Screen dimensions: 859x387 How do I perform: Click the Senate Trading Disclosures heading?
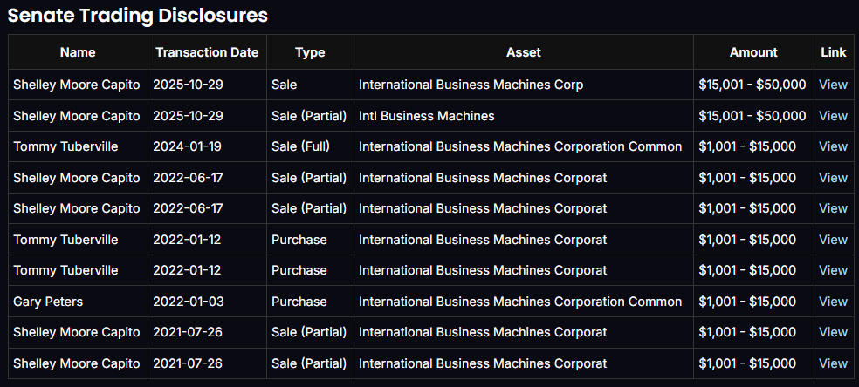click(138, 15)
